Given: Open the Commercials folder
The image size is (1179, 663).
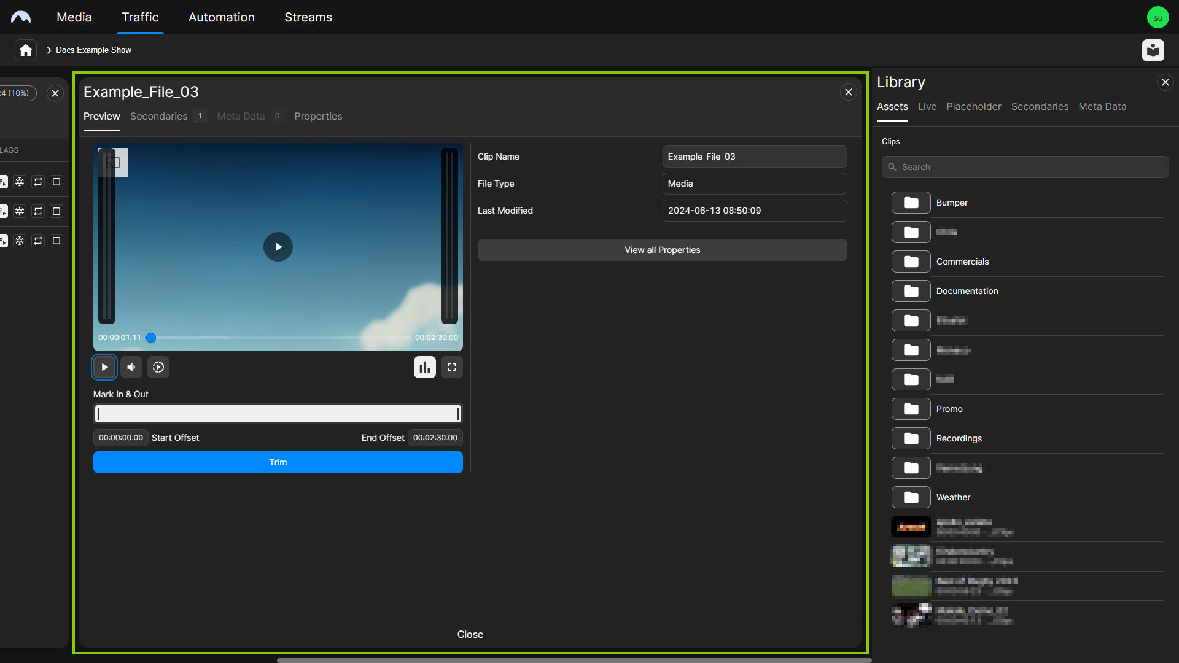Looking at the screenshot, I should point(962,262).
